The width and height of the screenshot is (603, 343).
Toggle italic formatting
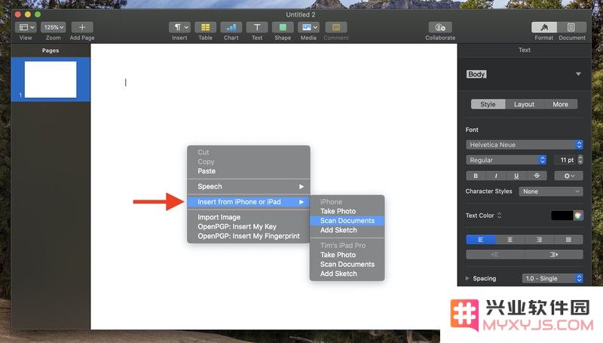[x=496, y=176]
